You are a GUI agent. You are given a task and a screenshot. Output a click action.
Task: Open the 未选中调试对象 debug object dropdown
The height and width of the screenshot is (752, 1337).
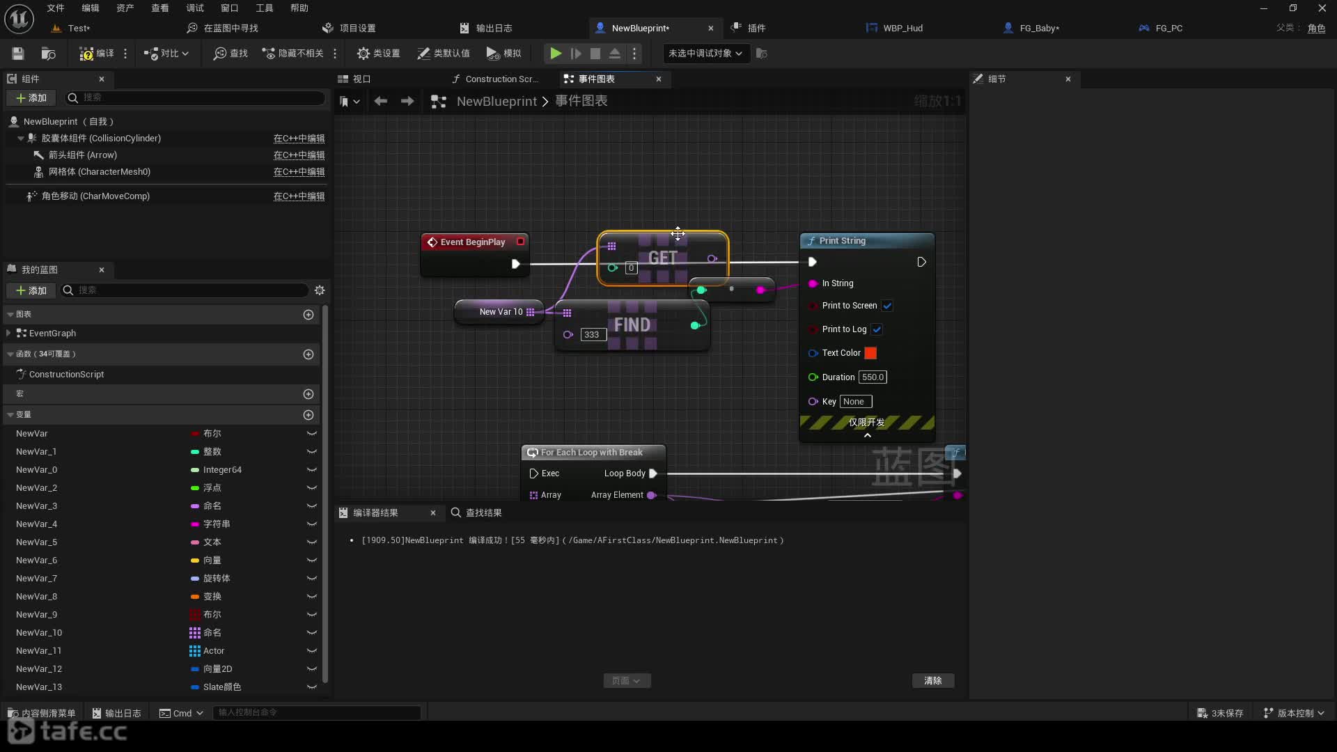click(706, 54)
